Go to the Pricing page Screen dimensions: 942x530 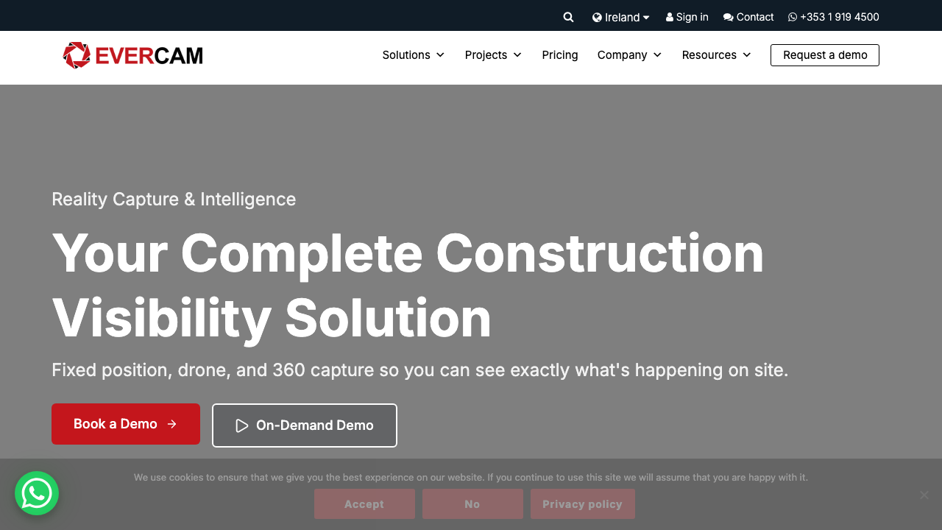[x=560, y=55]
